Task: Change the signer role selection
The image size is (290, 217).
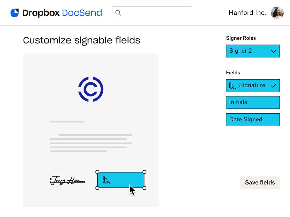Action: (253, 51)
